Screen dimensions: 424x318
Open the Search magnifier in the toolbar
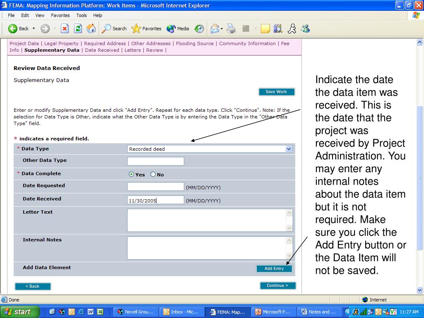click(x=106, y=29)
